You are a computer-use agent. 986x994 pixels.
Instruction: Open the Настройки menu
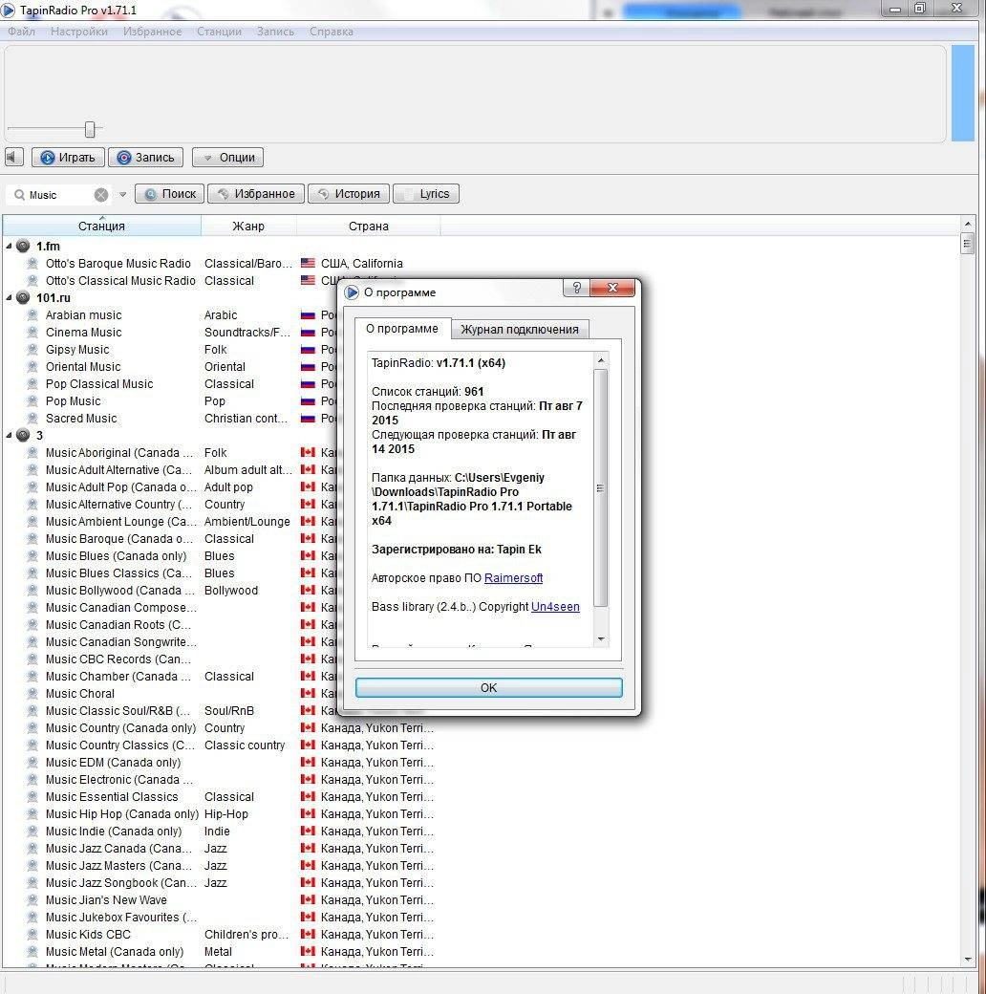(79, 32)
